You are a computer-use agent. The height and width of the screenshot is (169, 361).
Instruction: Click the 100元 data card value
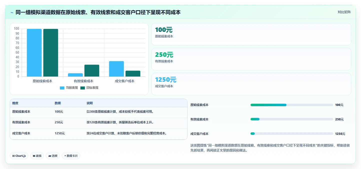pos(164,30)
